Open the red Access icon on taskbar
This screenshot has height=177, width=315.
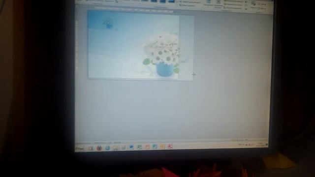[x=170, y=146]
